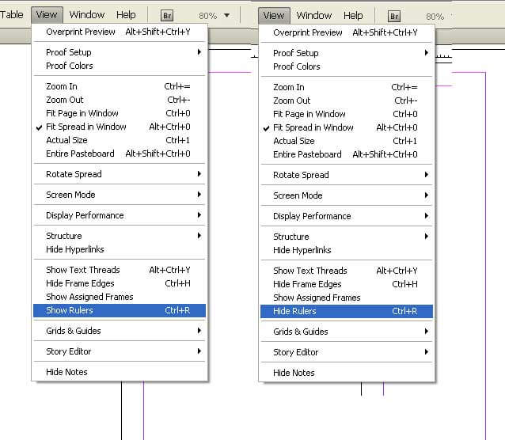Choose Hide Frame Edges in left menu
This screenshot has width=505, height=440.
(120, 283)
